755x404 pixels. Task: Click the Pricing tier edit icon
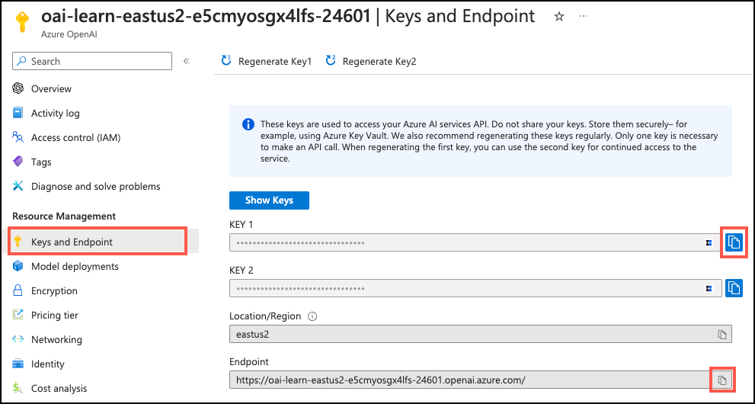point(18,315)
